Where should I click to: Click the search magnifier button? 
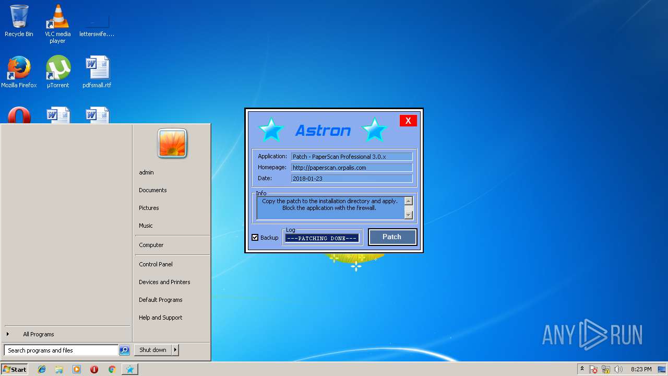(124, 350)
